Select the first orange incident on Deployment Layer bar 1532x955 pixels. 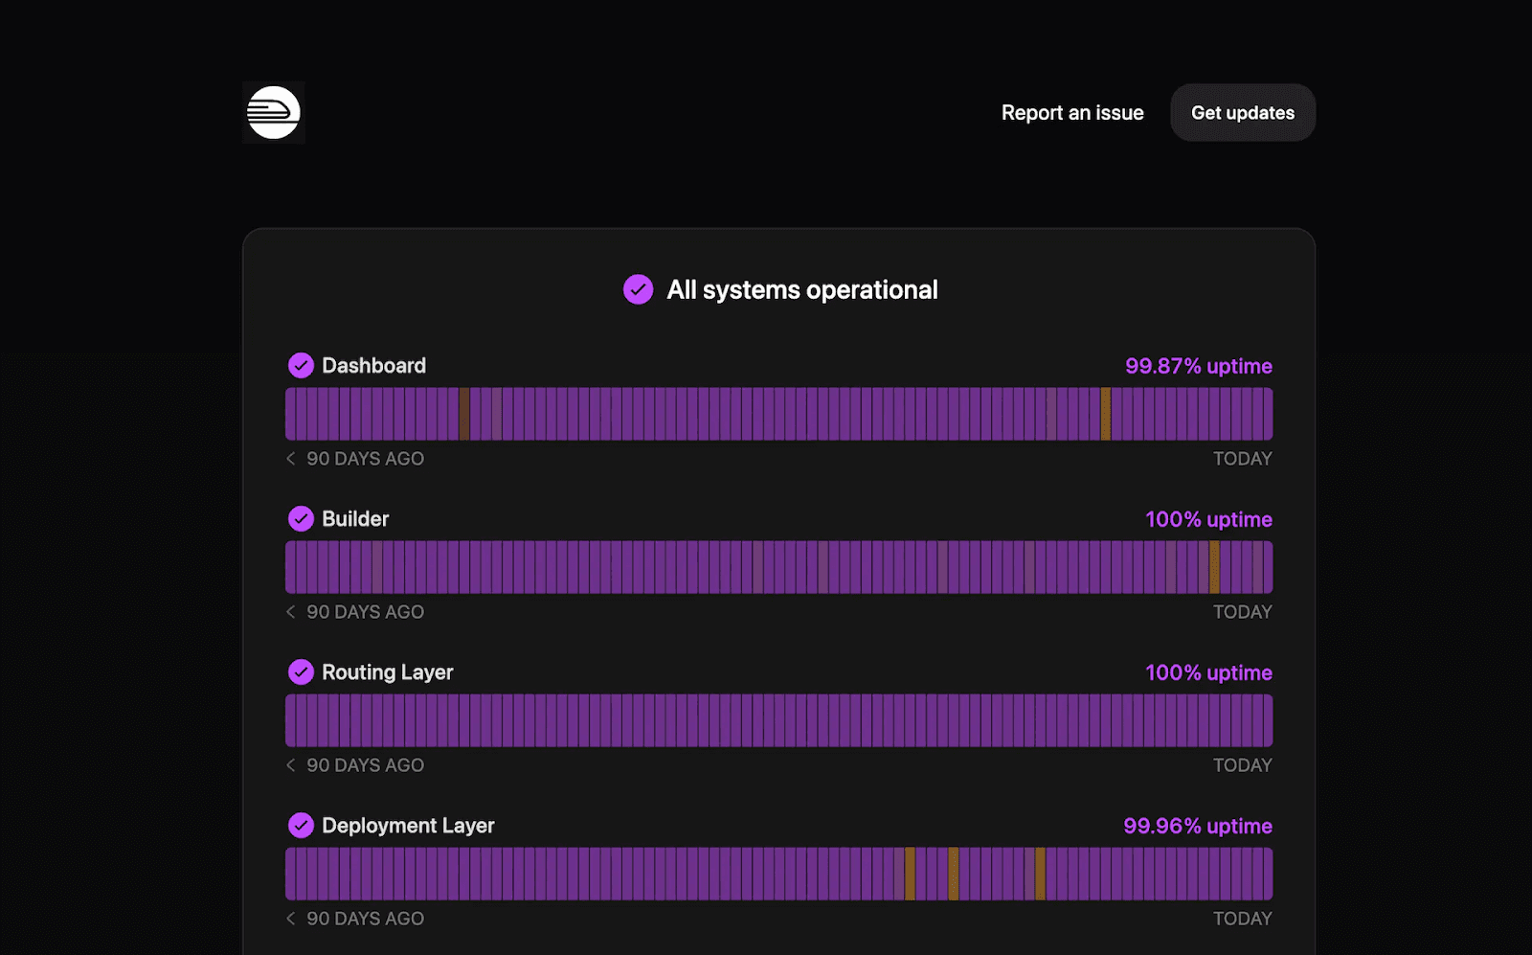point(910,874)
